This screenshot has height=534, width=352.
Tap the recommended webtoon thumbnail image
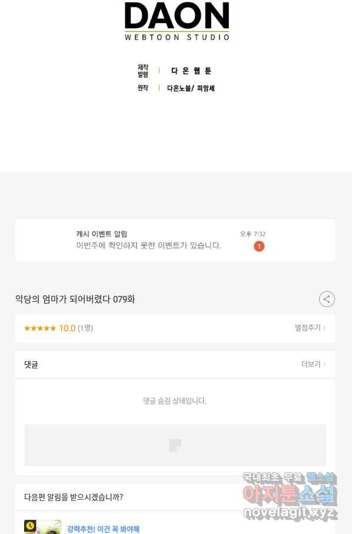[x=42, y=527]
